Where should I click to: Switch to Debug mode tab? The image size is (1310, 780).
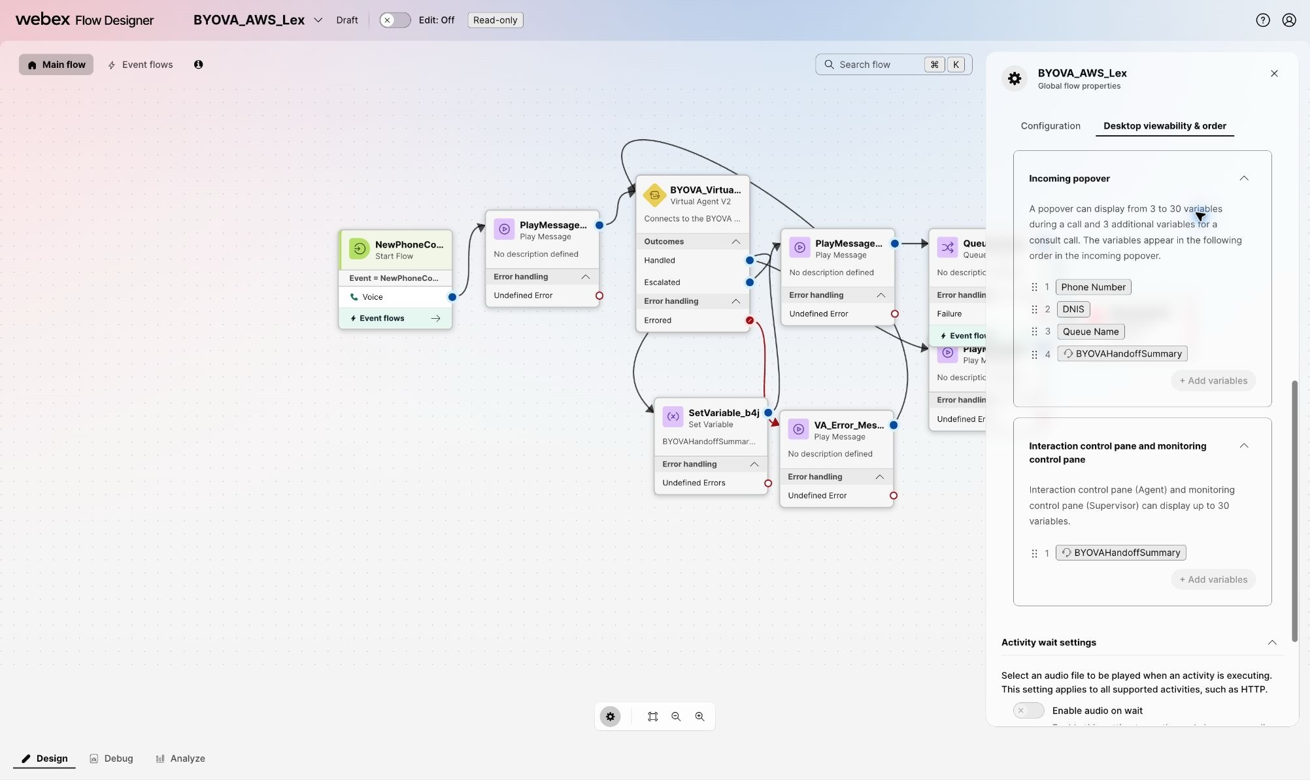coord(111,758)
